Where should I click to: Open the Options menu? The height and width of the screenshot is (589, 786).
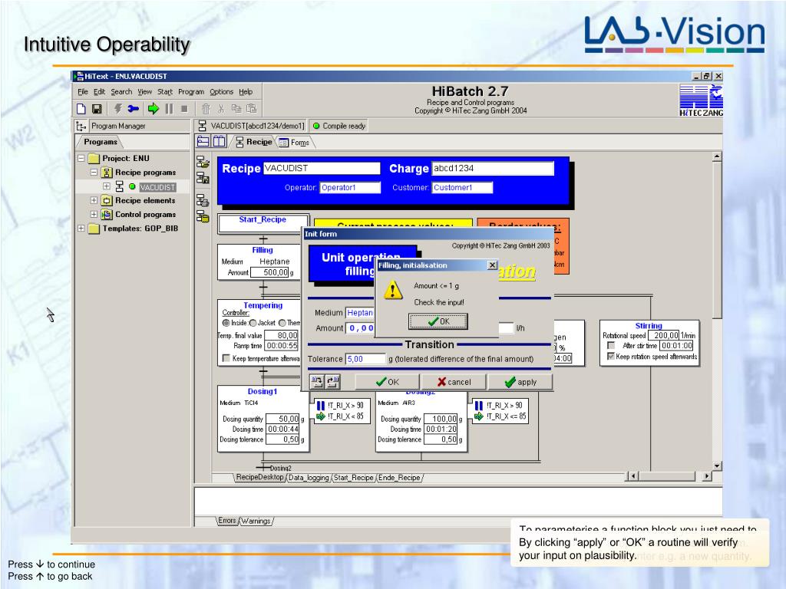coord(222,92)
